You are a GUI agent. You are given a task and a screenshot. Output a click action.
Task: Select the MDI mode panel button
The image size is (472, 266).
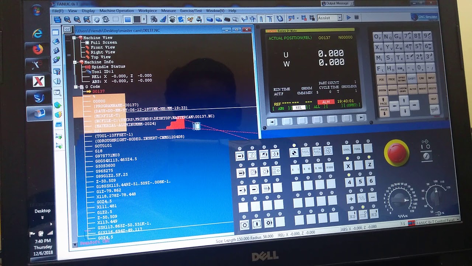pyautogui.click(x=264, y=154)
